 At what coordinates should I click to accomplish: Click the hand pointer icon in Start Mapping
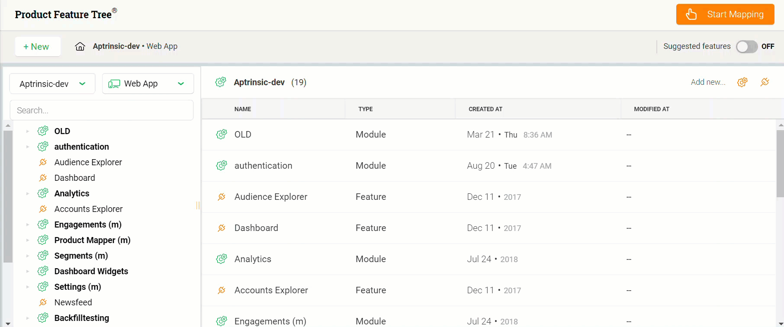click(x=691, y=14)
